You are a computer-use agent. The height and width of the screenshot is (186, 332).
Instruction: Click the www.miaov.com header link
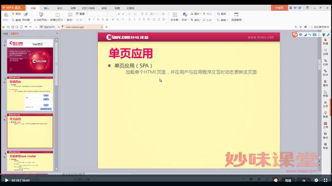261,37
